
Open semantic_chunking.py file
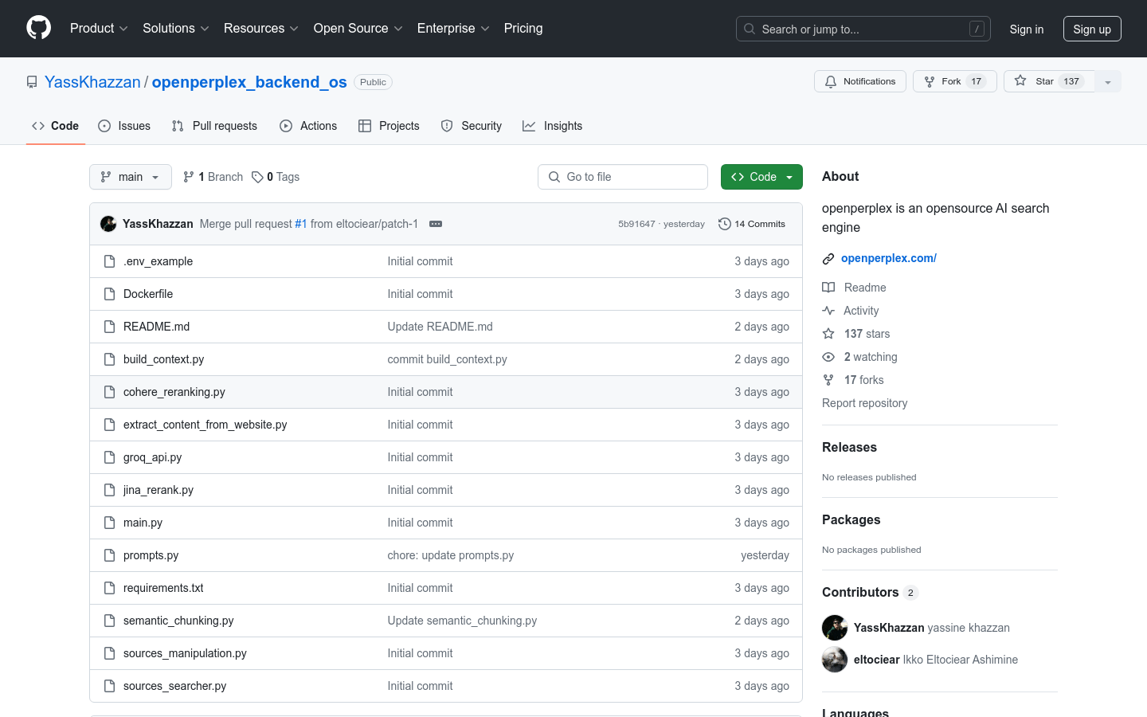coord(178,621)
